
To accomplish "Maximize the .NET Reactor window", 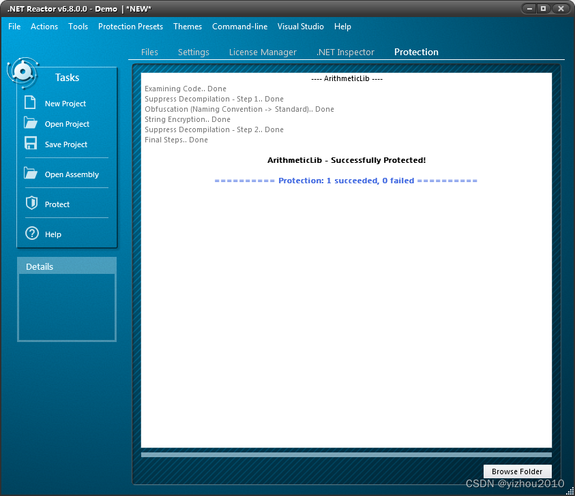I will click(x=544, y=8).
